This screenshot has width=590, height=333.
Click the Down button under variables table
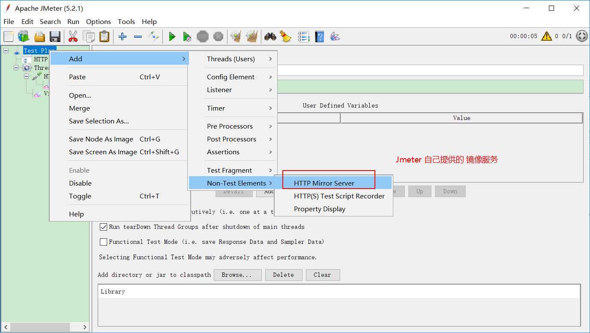click(x=450, y=191)
